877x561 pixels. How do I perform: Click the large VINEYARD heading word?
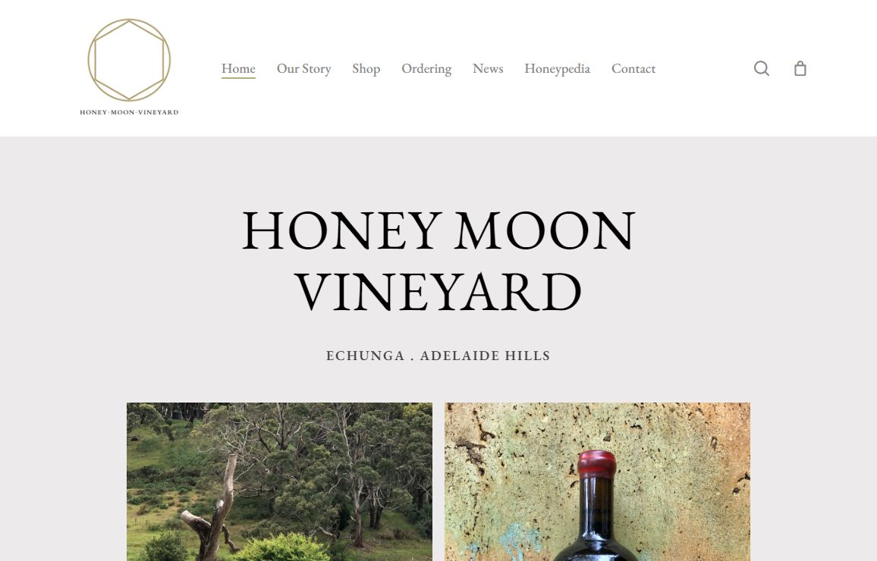[x=438, y=291]
